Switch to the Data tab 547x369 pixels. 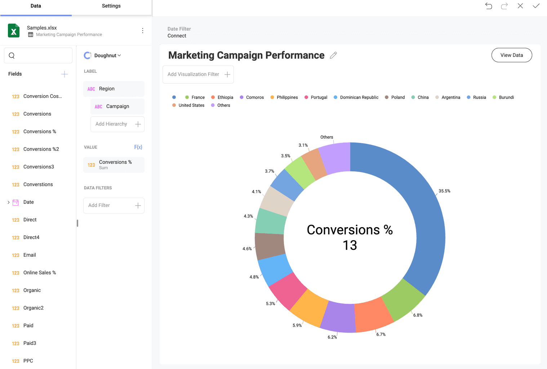tap(36, 6)
